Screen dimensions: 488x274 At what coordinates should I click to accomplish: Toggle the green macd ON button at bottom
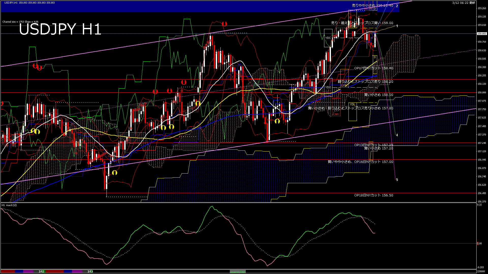tap(238, 271)
